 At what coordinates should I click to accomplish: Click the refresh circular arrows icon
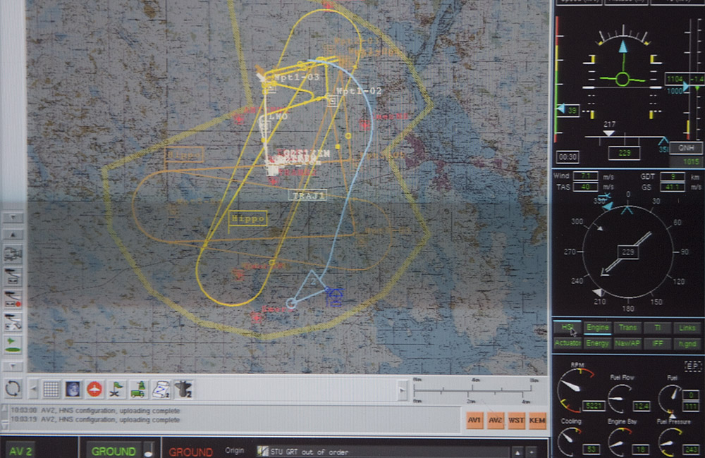[x=12, y=388]
